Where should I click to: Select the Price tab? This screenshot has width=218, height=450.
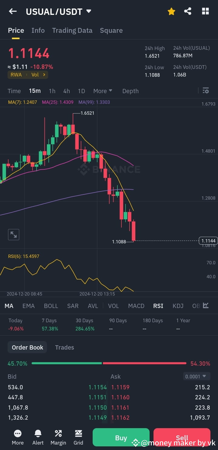click(x=16, y=30)
